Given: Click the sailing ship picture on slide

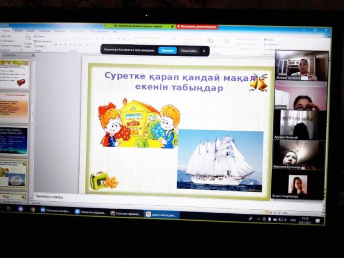Looking at the screenshot, I should tap(220, 159).
